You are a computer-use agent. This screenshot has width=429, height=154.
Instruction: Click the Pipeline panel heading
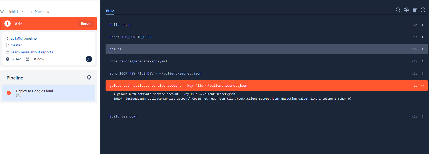[x=15, y=78]
